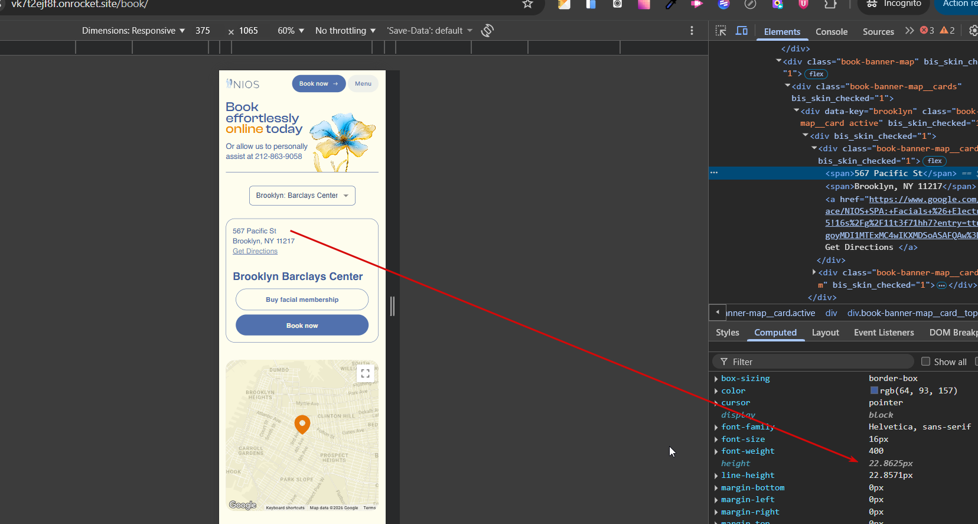This screenshot has height=524, width=978.
Task: Click the orange notepad extension icon
Action: coord(564,4)
